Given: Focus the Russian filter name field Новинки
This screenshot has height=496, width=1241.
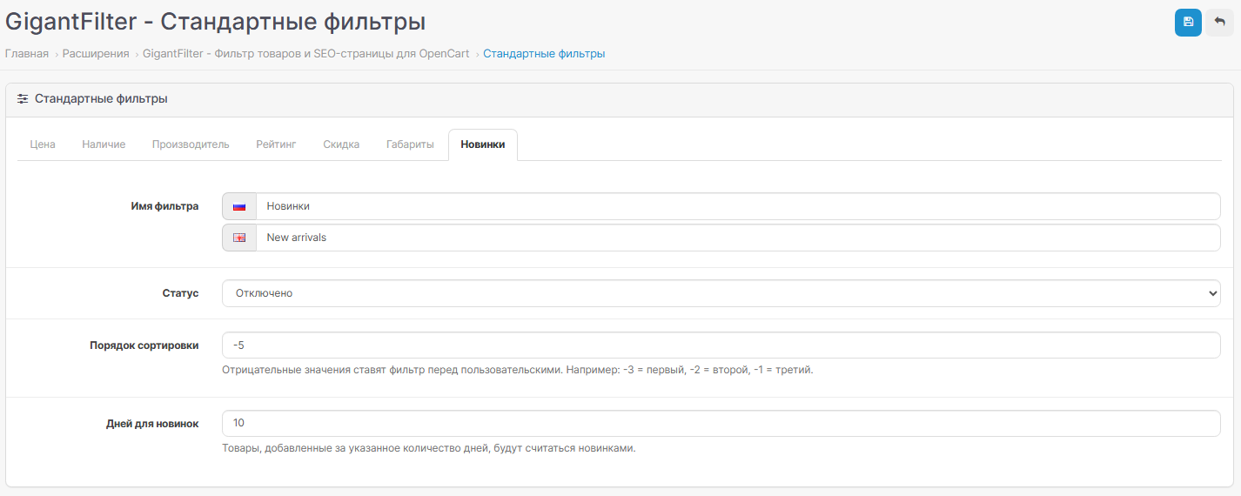Looking at the screenshot, I should tap(738, 206).
